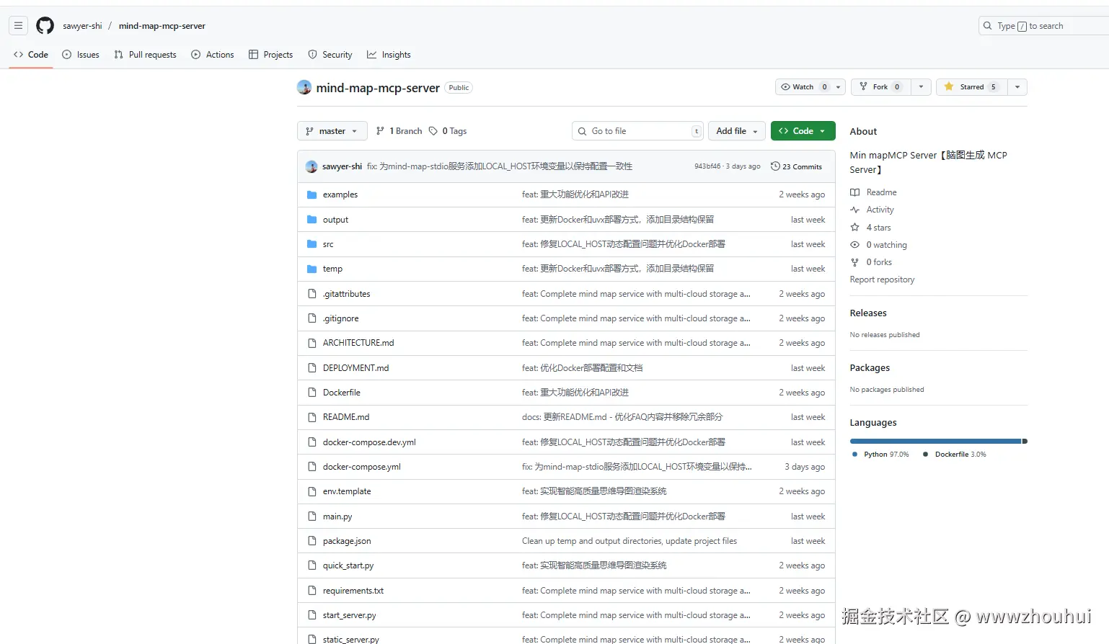Click the branch icon beside 1 Branch
Screen dimensions: 1109x644
(x=381, y=131)
